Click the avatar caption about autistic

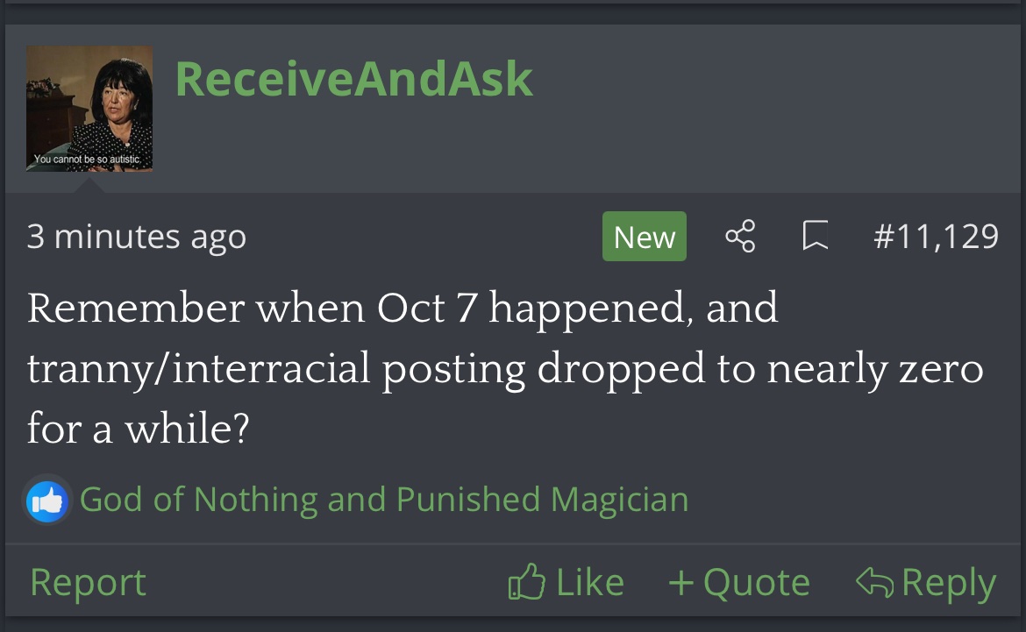pos(87,159)
